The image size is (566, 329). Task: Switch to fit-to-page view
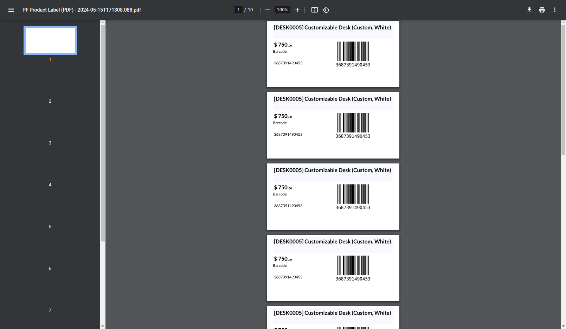click(x=314, y=10)
